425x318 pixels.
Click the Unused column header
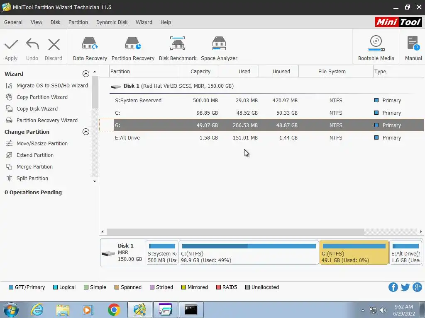[x=278, y=71]
